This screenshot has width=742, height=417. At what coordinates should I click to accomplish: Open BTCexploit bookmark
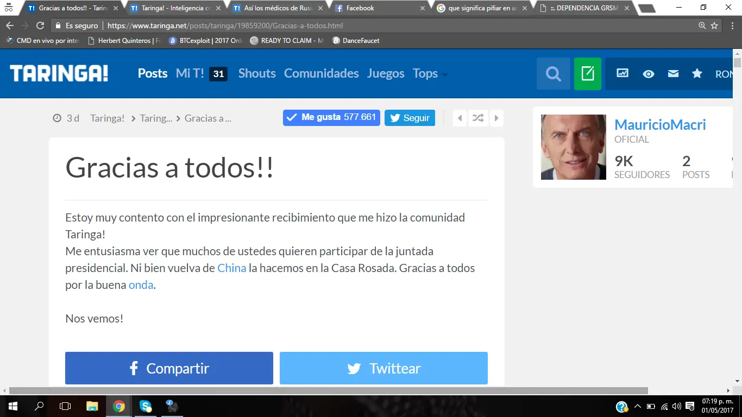click(205, 41)
